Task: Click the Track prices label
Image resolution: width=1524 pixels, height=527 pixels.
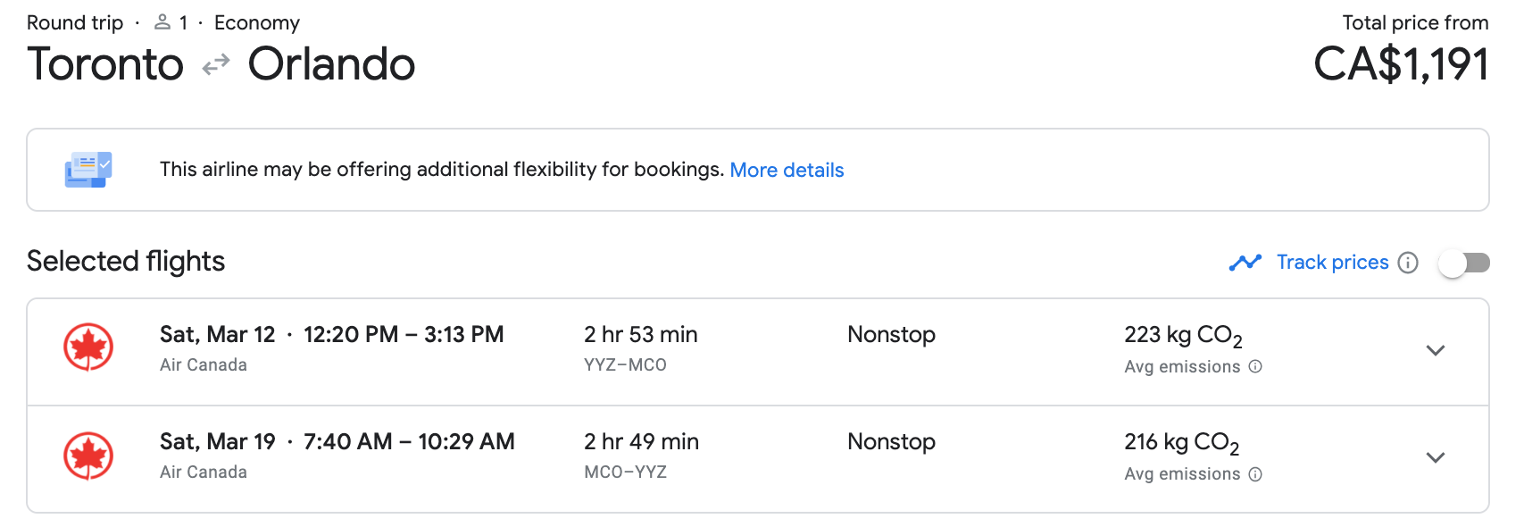Action: coord(1332,263)
